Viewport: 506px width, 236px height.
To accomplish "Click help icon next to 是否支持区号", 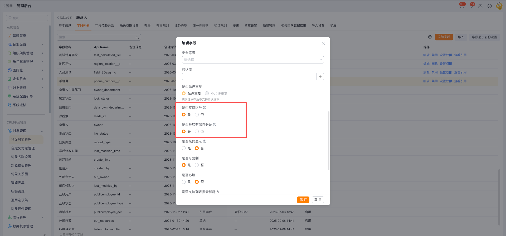I will (205, 108).
